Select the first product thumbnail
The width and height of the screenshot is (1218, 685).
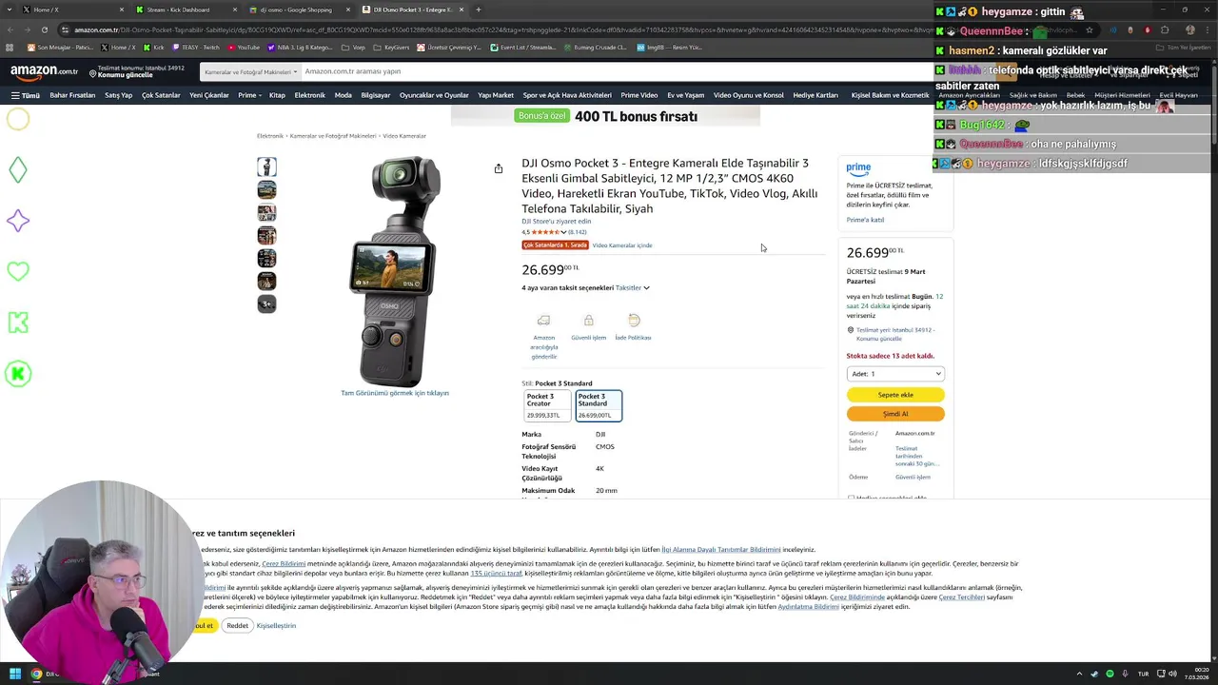click(266, 167)
